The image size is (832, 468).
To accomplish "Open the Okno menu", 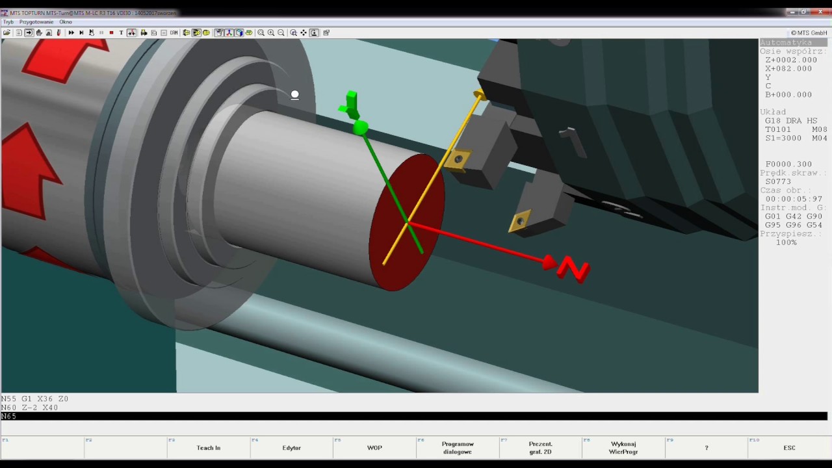I will [x=66, y=22].
